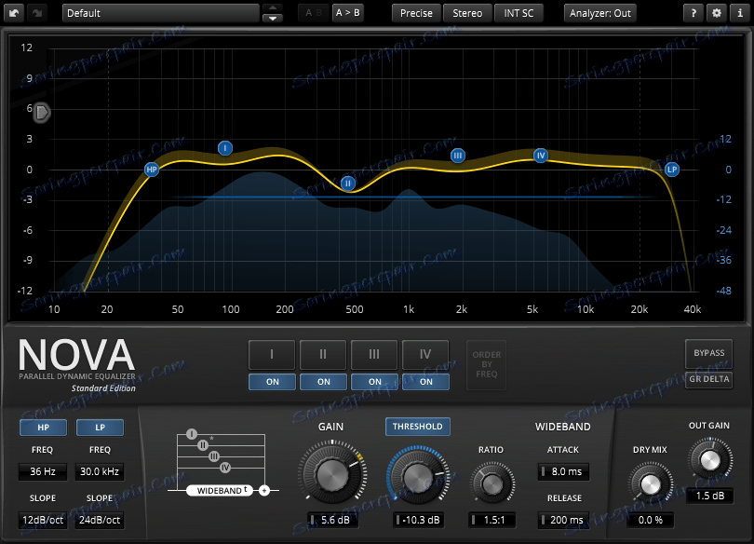754x544 pixels.
Task: Click the BYPASS button
Action: [x=708, y=353]
